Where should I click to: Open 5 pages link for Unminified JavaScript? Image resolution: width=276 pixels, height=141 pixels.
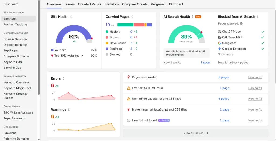pyautogui.click(x=224, y=99)
